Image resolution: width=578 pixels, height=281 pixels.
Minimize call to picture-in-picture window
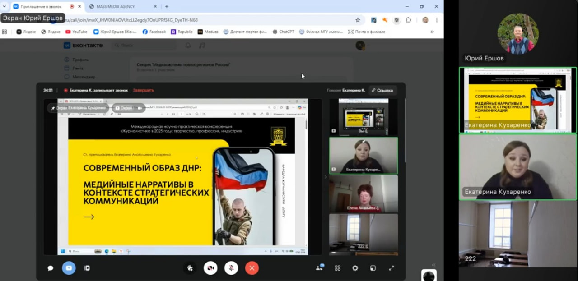pyautogui.click(x=373, y=268)
